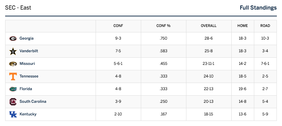Click the CONF % column header

tap(163, 26)
